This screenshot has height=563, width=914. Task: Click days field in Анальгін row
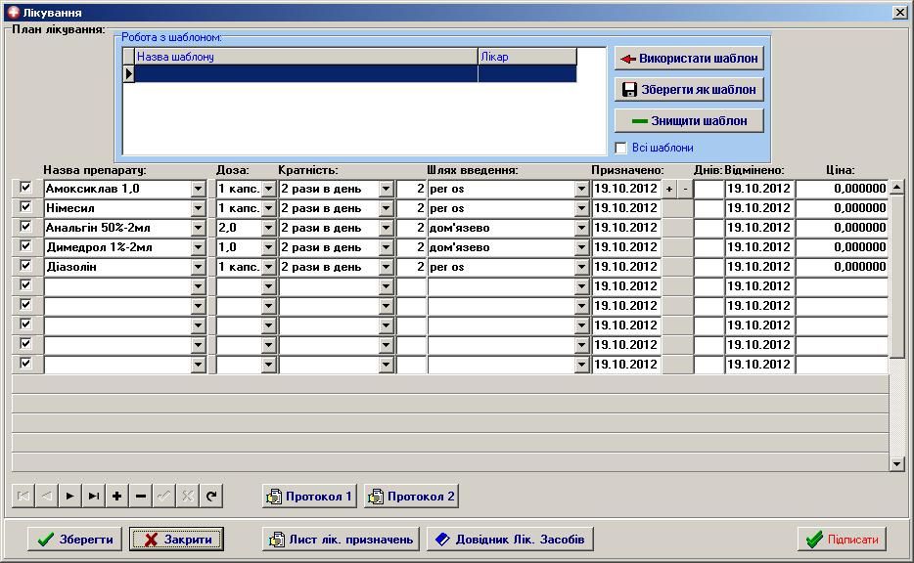(x=708, y=228)
